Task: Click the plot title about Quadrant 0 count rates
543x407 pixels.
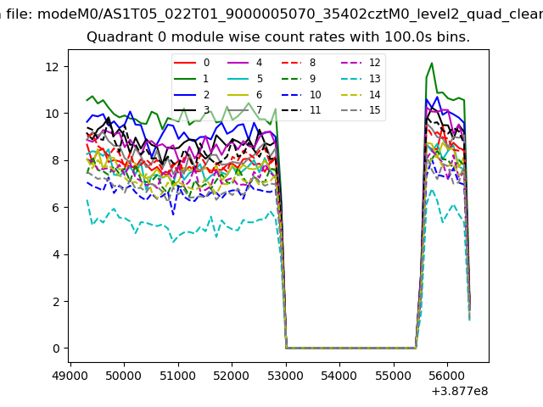Action: [278, 37]
